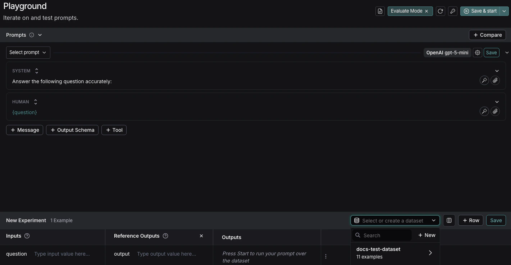Image resolution: width=511 pixels, height=265 pixels.
Task: Click the info circle next to Prompts
Action: pyautogui.click(x=32, y=35)
